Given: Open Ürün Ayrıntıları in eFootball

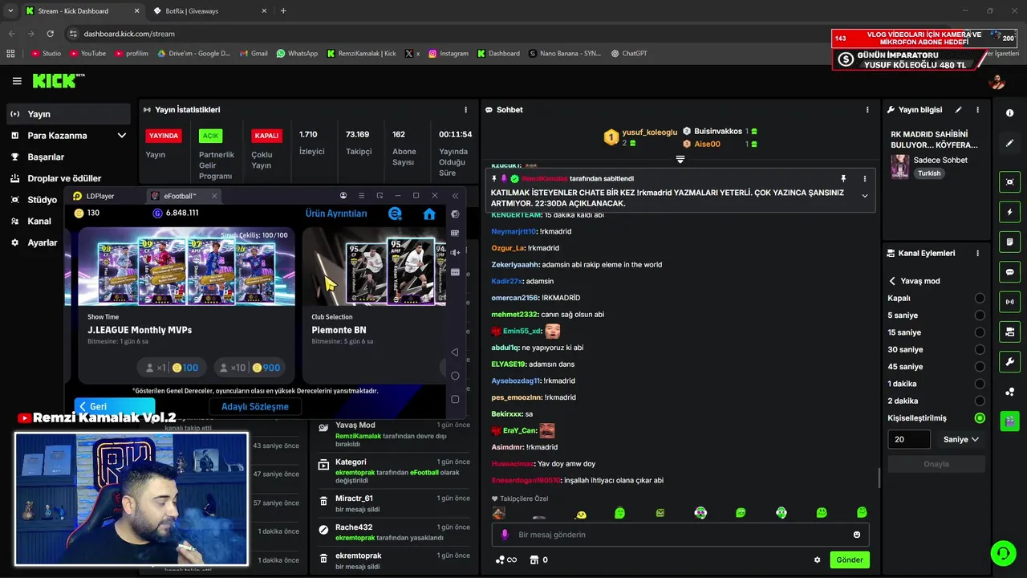Looking at the screenshot, I should [x=336, y=214].
